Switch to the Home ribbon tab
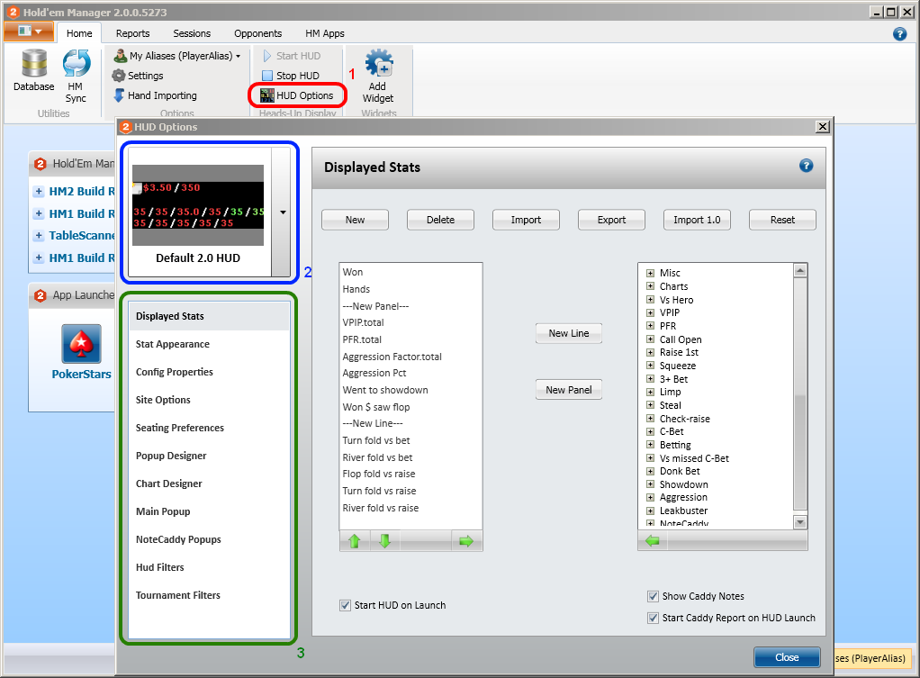The width and height of the screenshot is (920, 678). 79,33
